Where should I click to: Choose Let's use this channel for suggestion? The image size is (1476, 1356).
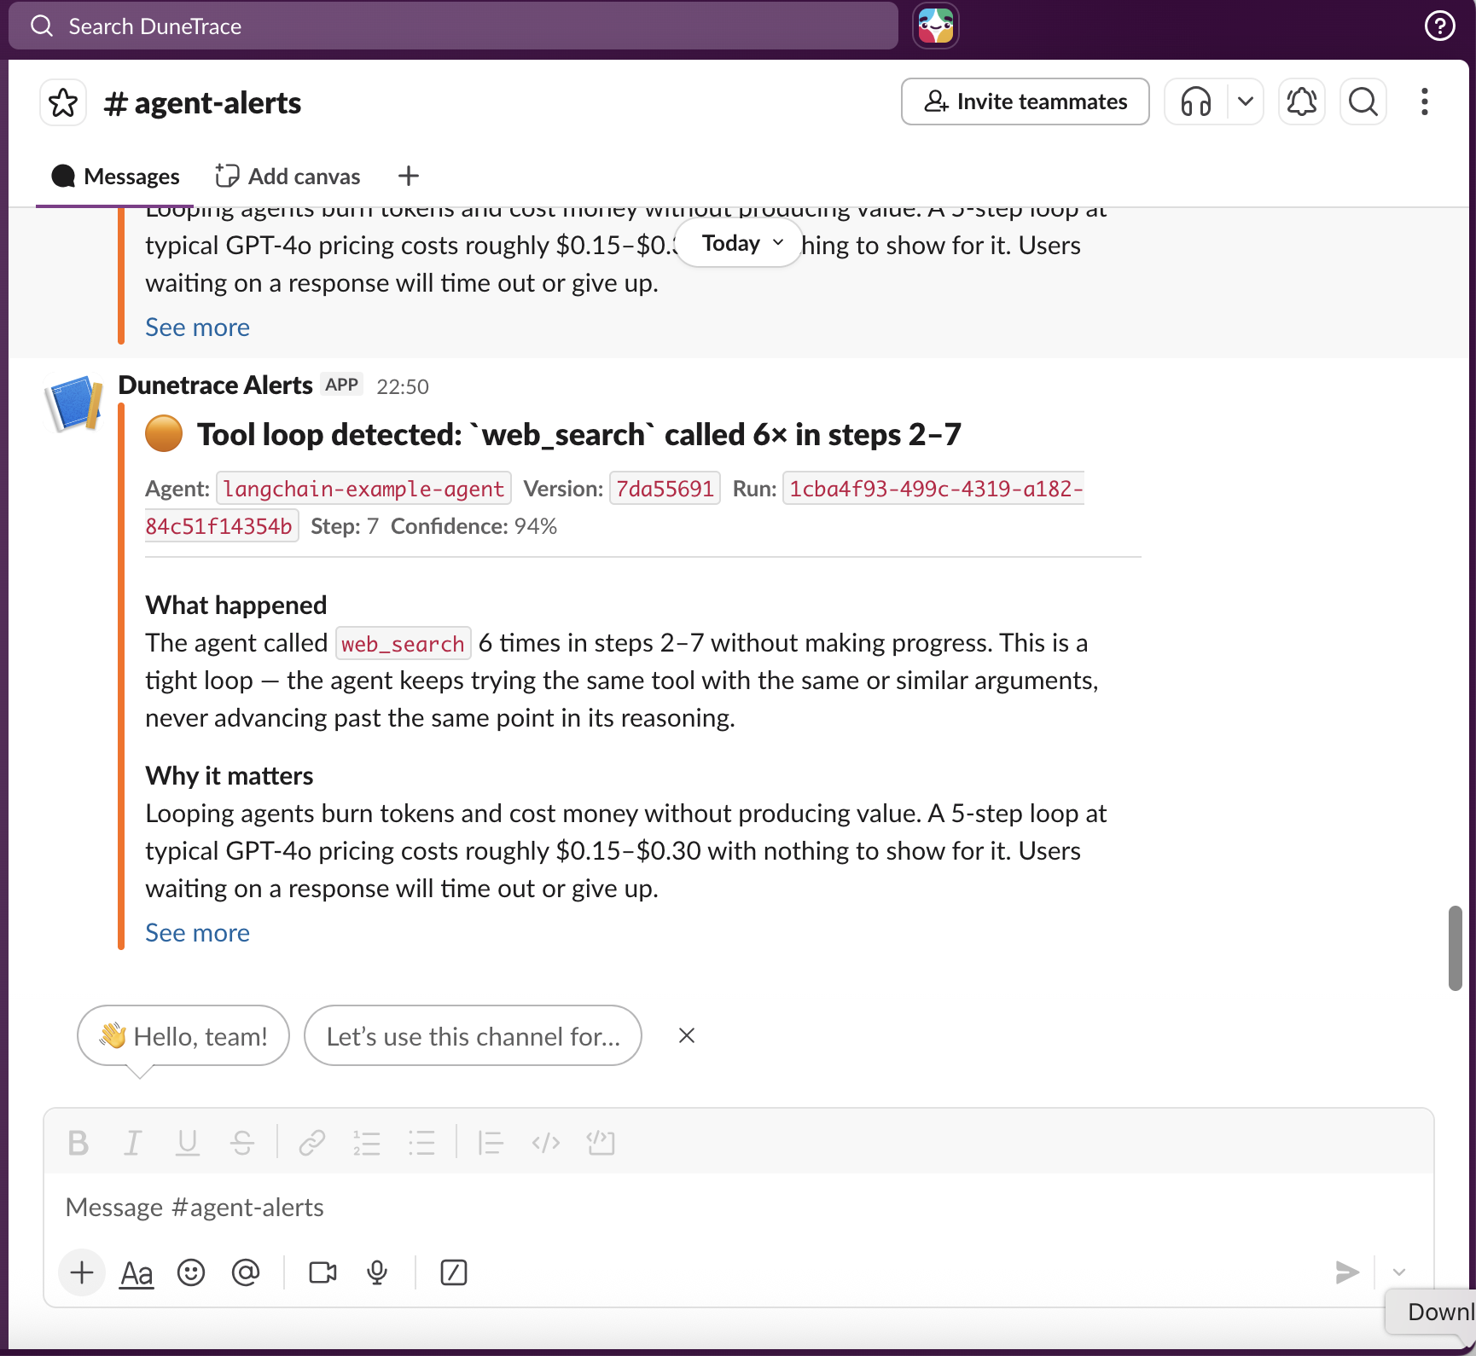(473, 1036)
